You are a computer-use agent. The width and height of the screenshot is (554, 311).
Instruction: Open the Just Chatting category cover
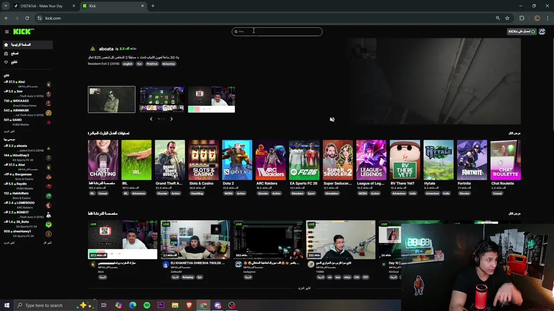click(x=103, y=160)
